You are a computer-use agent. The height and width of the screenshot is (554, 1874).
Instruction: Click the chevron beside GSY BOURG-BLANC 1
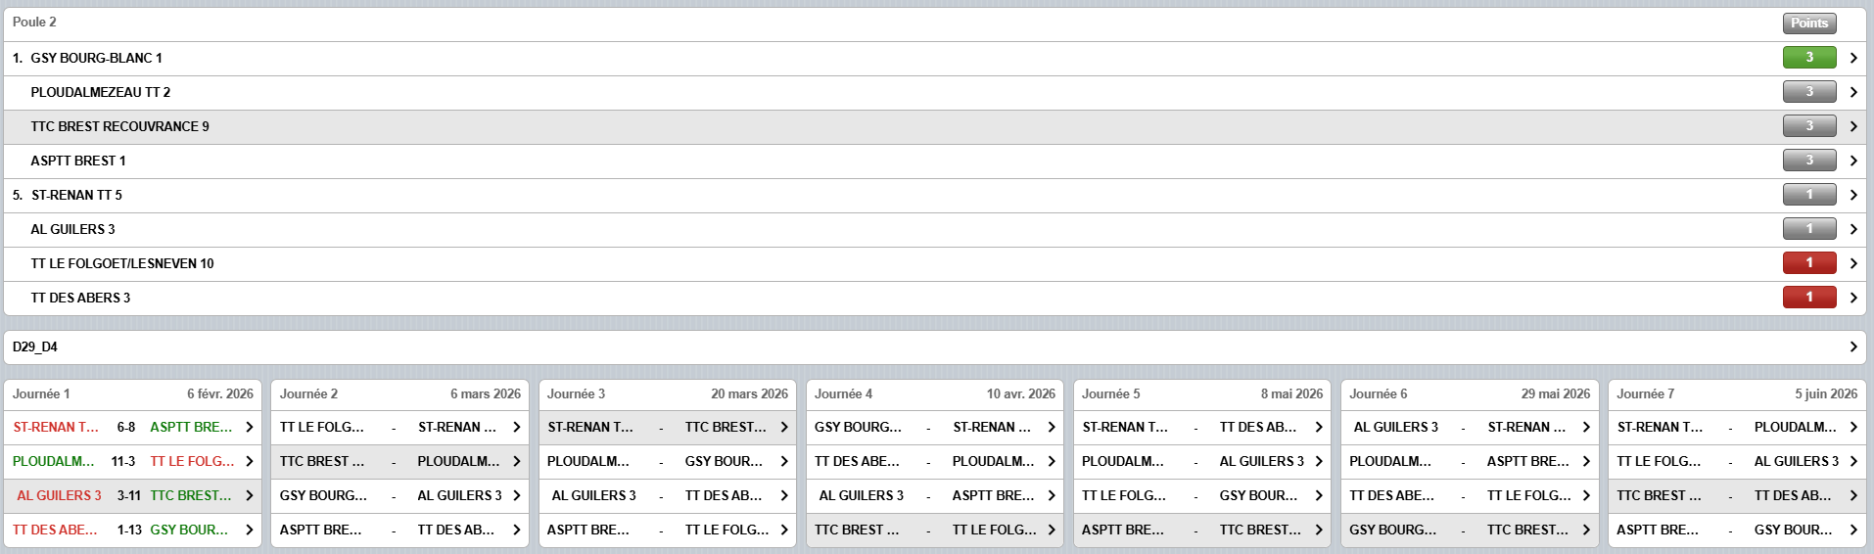click(x=1852, y=58)
